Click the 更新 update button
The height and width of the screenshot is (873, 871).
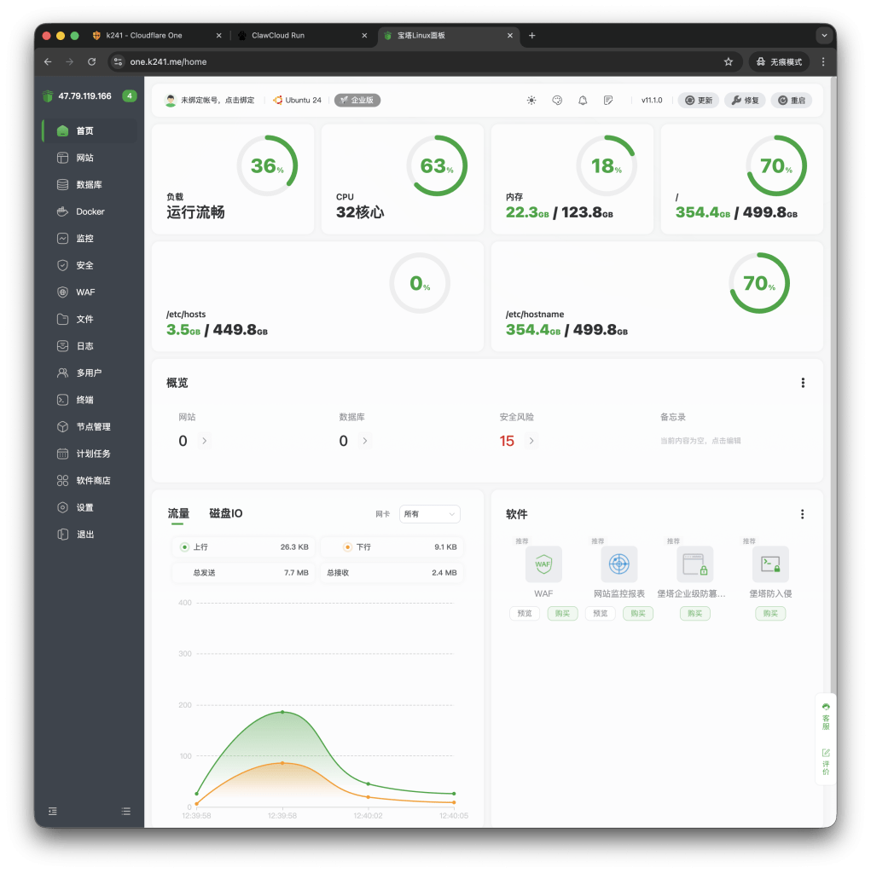[698, 100]
